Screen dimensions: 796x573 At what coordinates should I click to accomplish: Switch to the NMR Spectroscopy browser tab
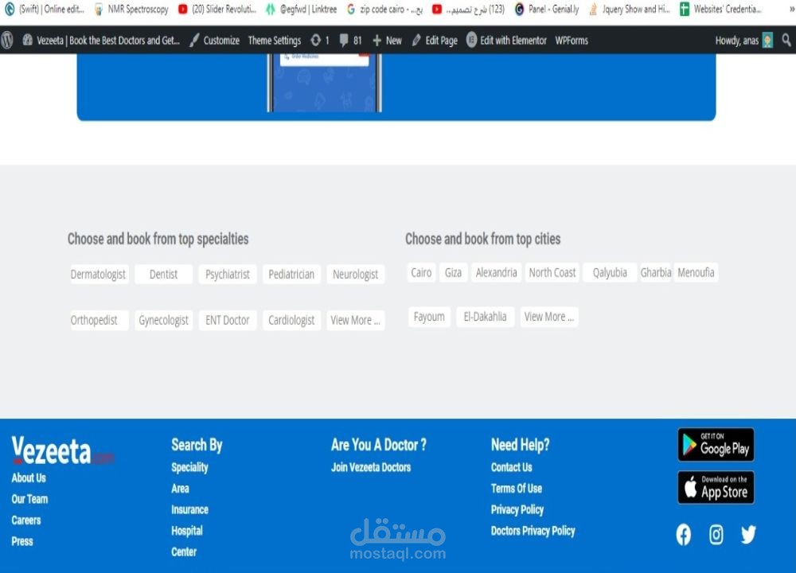tap(131, 10)
